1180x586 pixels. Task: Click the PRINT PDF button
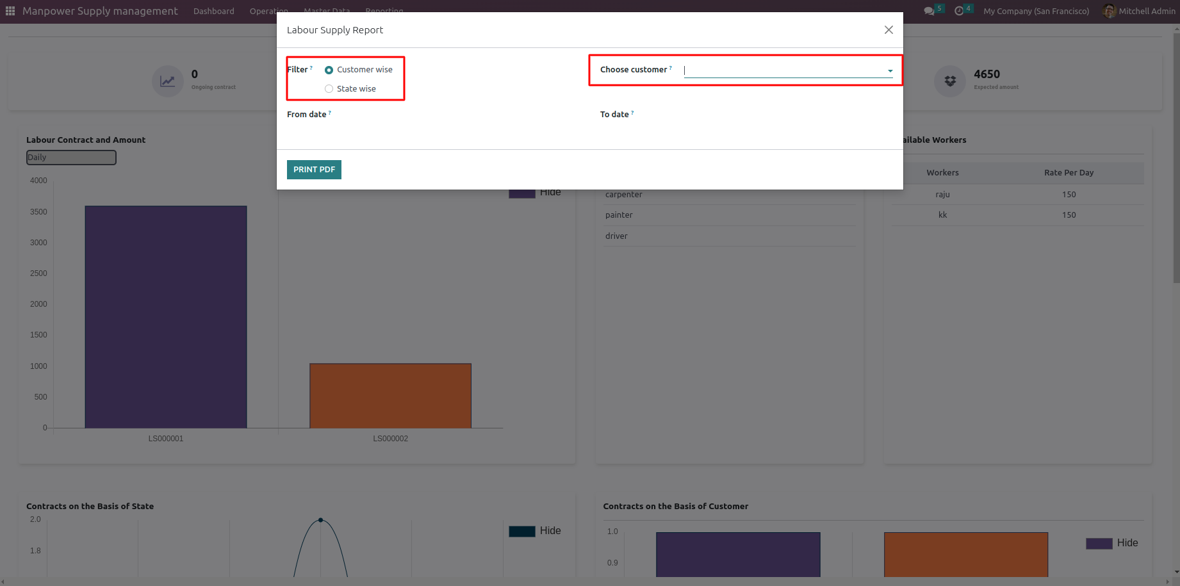pyautogui.click(x=314, y=170)
